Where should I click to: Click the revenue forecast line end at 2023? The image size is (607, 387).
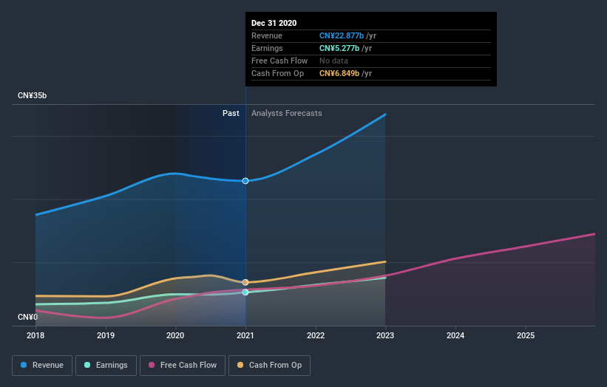pyautogui.click(x=384, y=114)
